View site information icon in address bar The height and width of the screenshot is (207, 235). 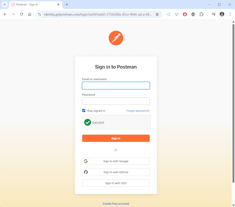39,14
